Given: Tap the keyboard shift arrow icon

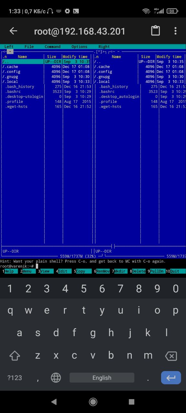Looking at the screenshot, I should click(x=15, y=356).
